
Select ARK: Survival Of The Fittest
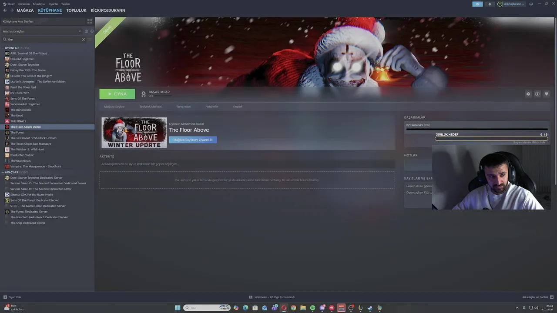28,53
